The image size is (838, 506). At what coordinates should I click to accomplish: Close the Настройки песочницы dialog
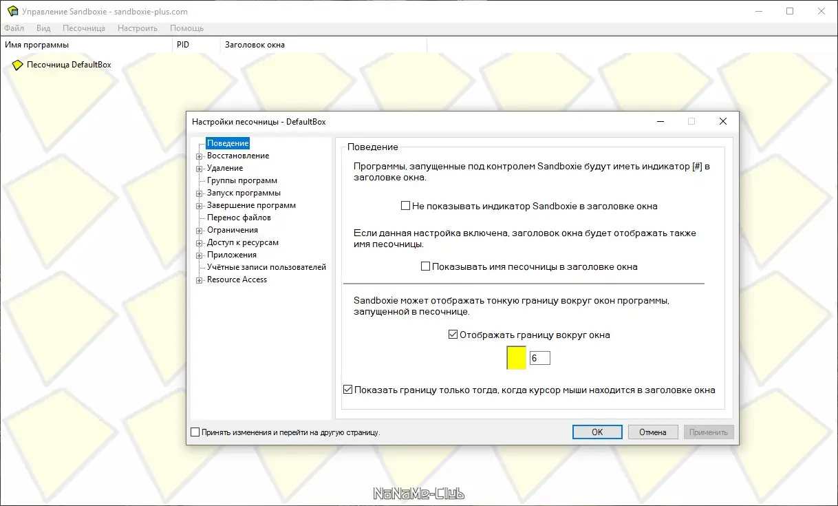[723, 121]
